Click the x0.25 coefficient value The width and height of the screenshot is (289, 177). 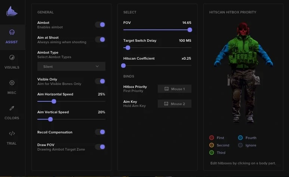[186, 59]
